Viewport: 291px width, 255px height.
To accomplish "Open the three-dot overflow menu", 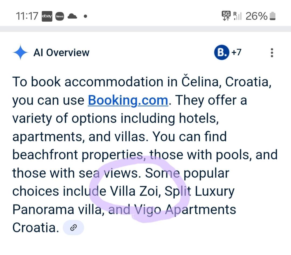I will [272, 53].
